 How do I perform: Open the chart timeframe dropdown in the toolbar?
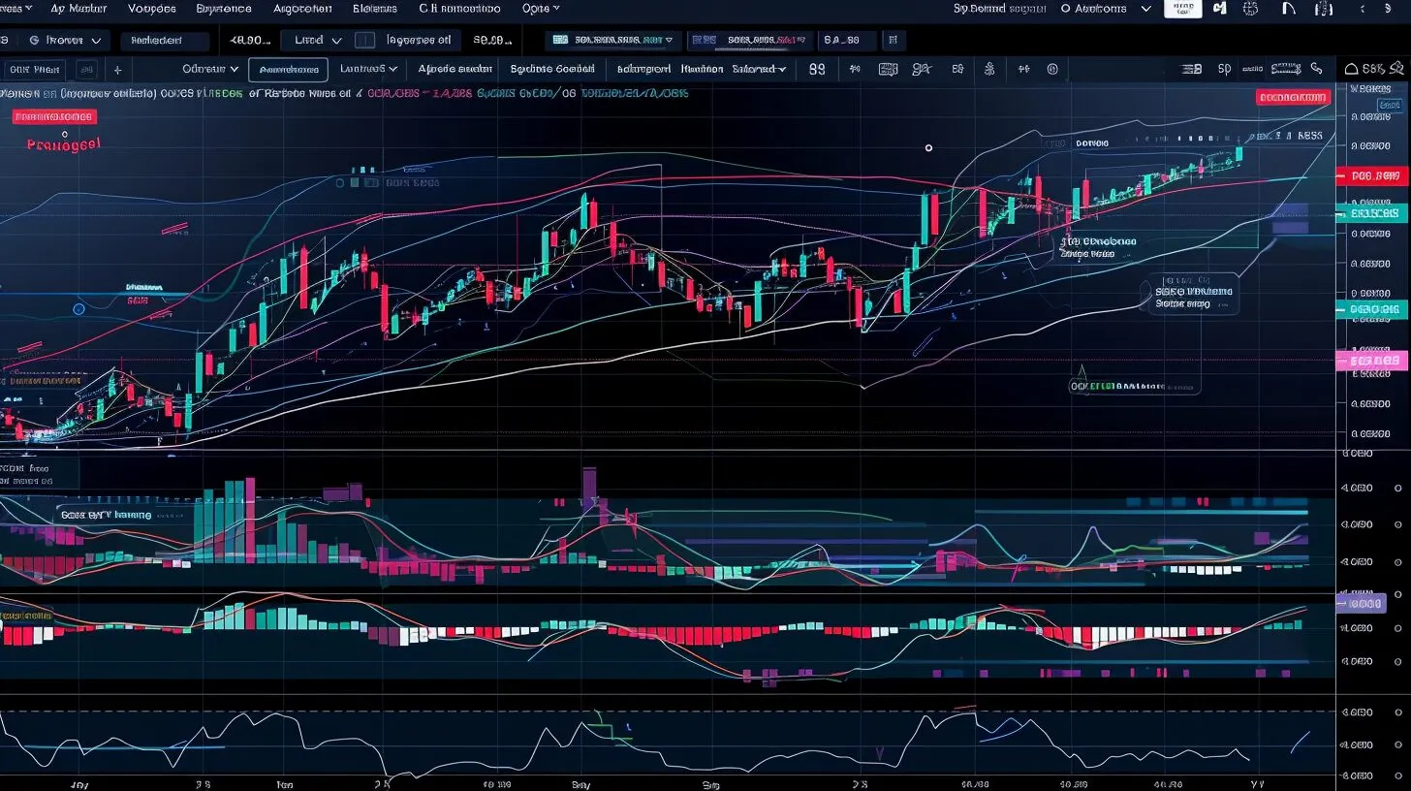click(x=207, y=69)
